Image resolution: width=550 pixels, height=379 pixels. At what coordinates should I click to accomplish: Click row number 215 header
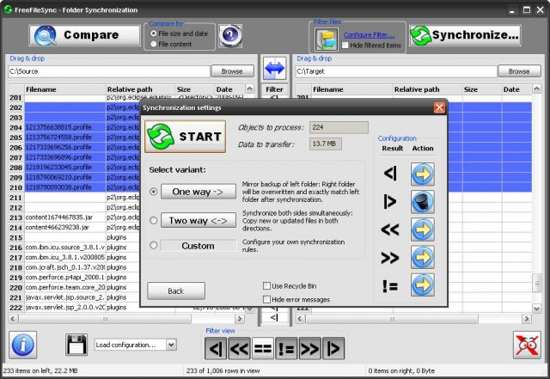click(x=16, y=237)
